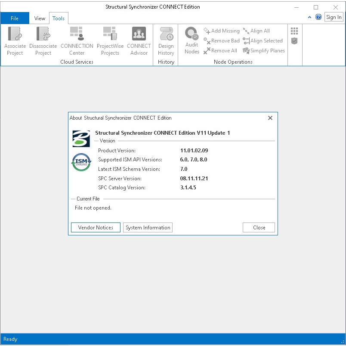Click Simplify Planes
This screenshot has height=346, width=346.
pyautogui.click(x=264, y=51)
